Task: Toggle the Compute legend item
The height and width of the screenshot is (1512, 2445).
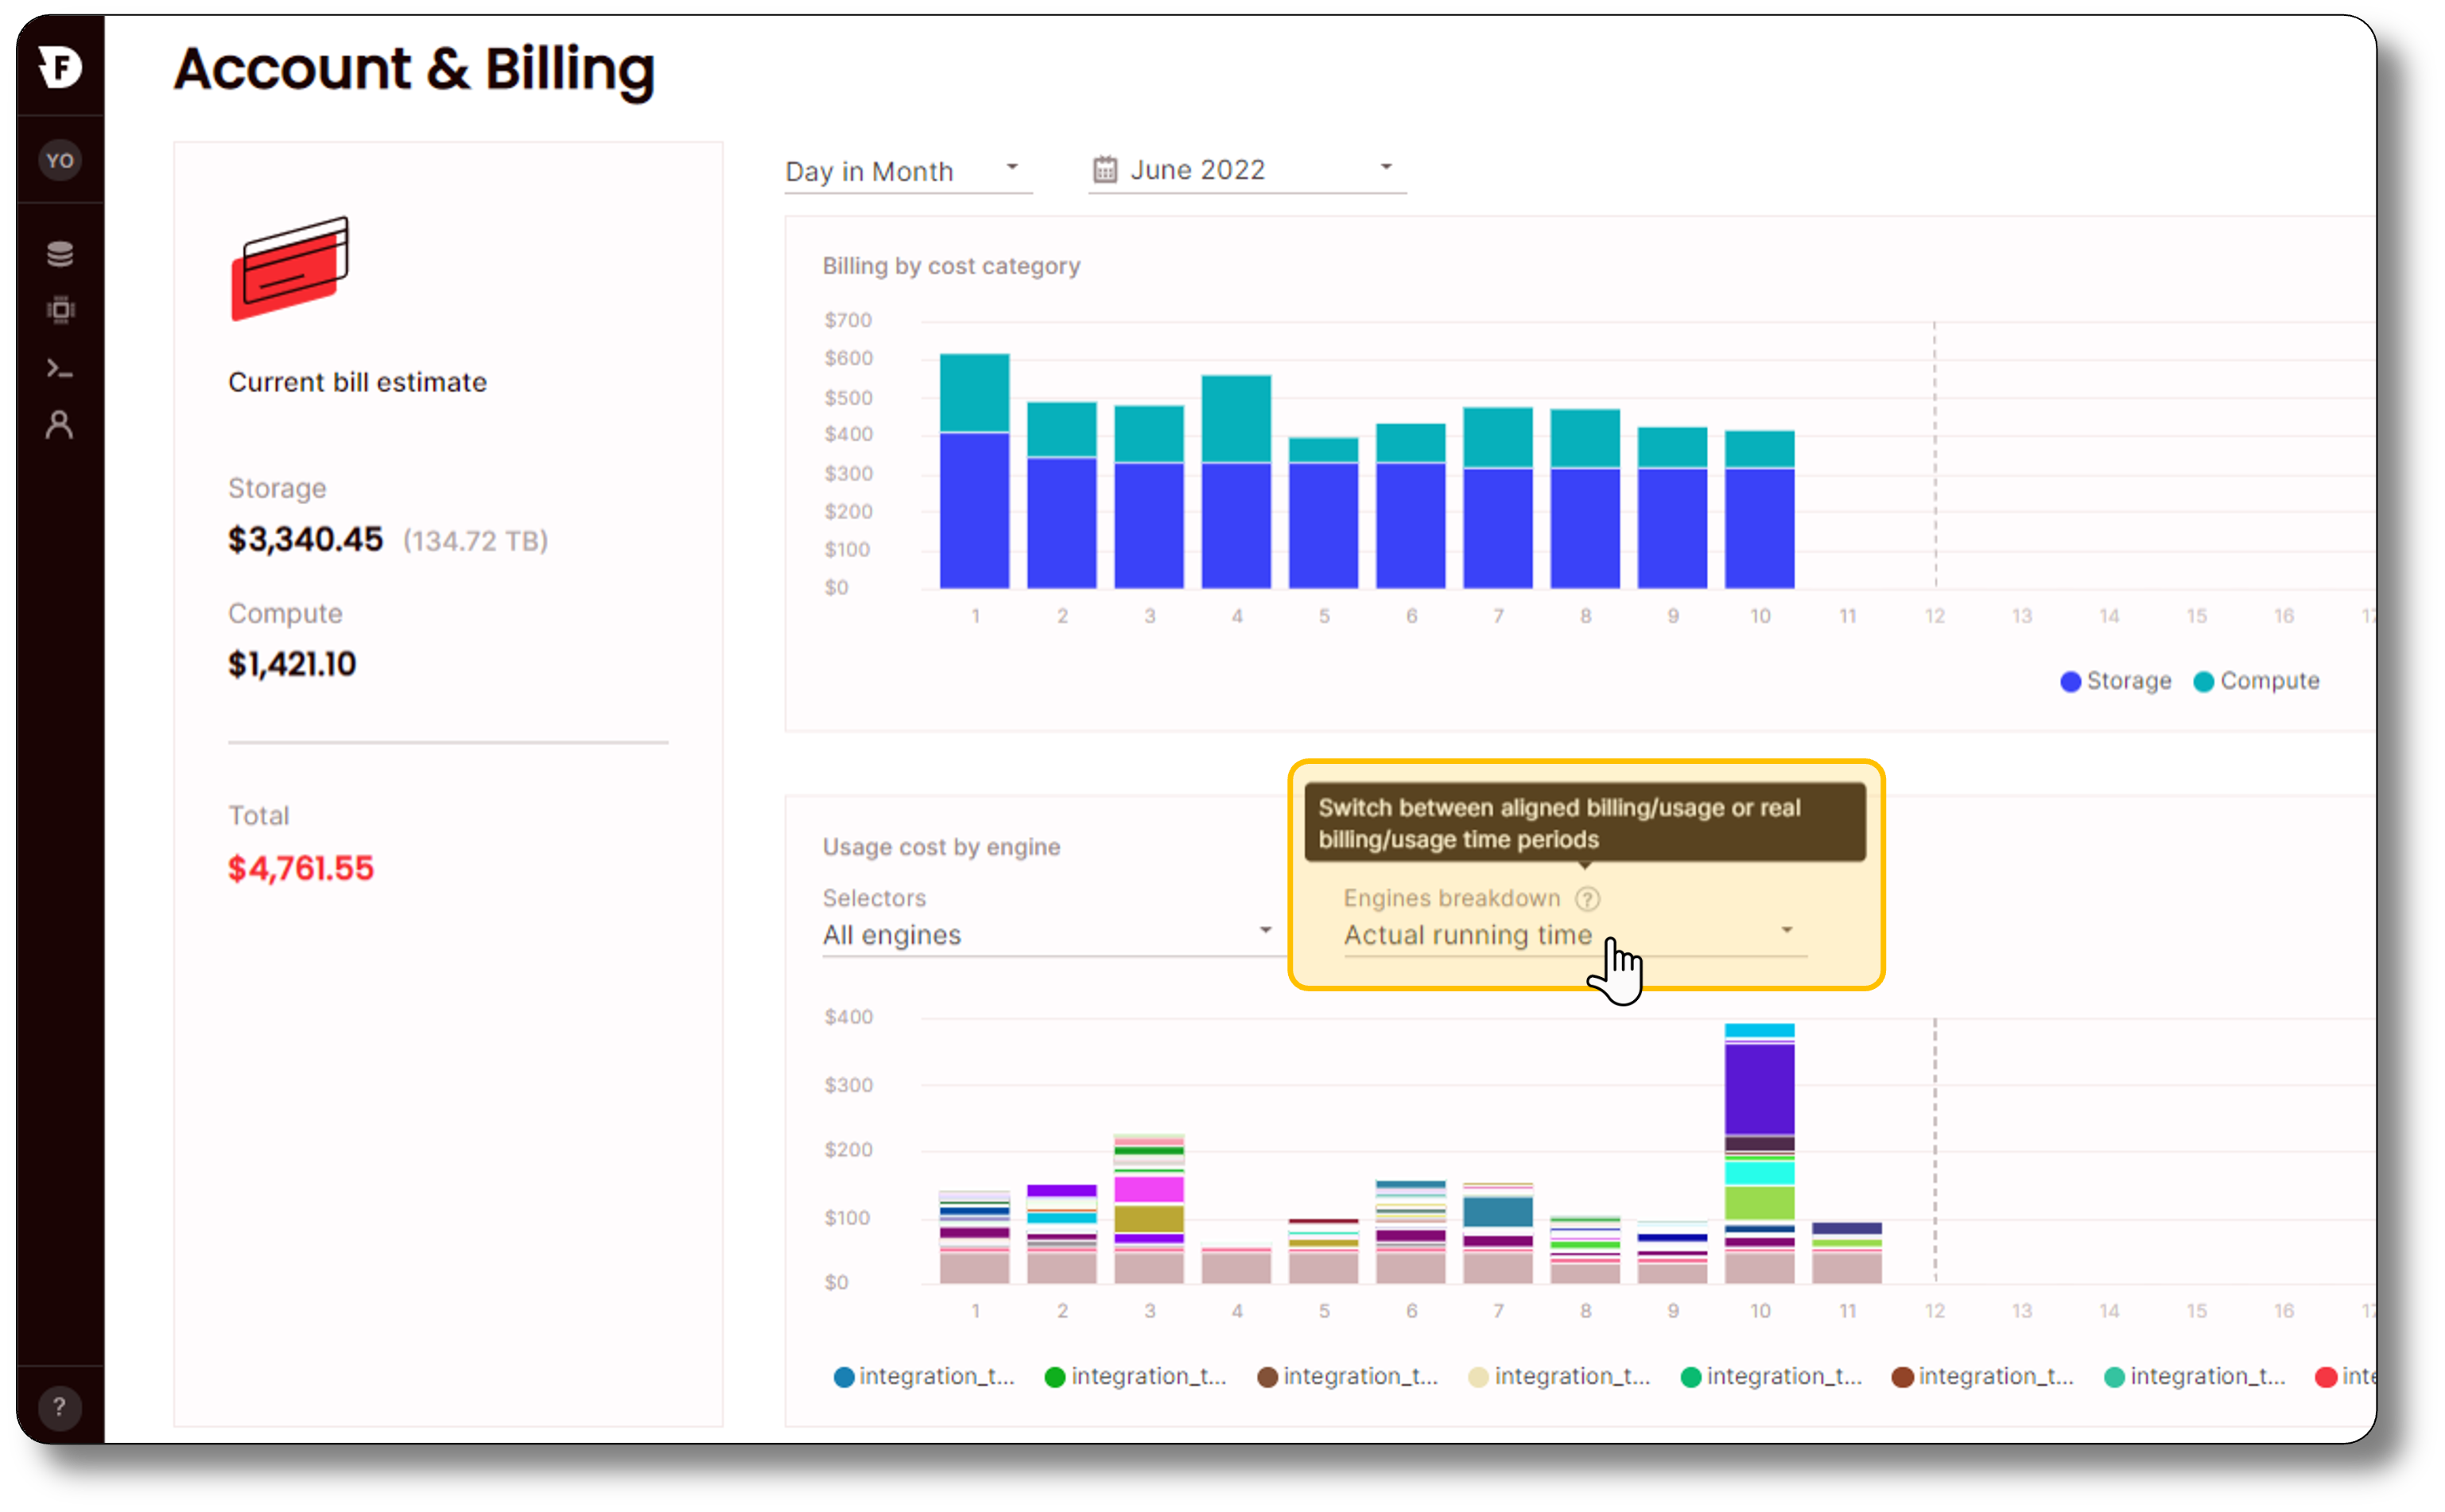Action: pos(2256,681)
